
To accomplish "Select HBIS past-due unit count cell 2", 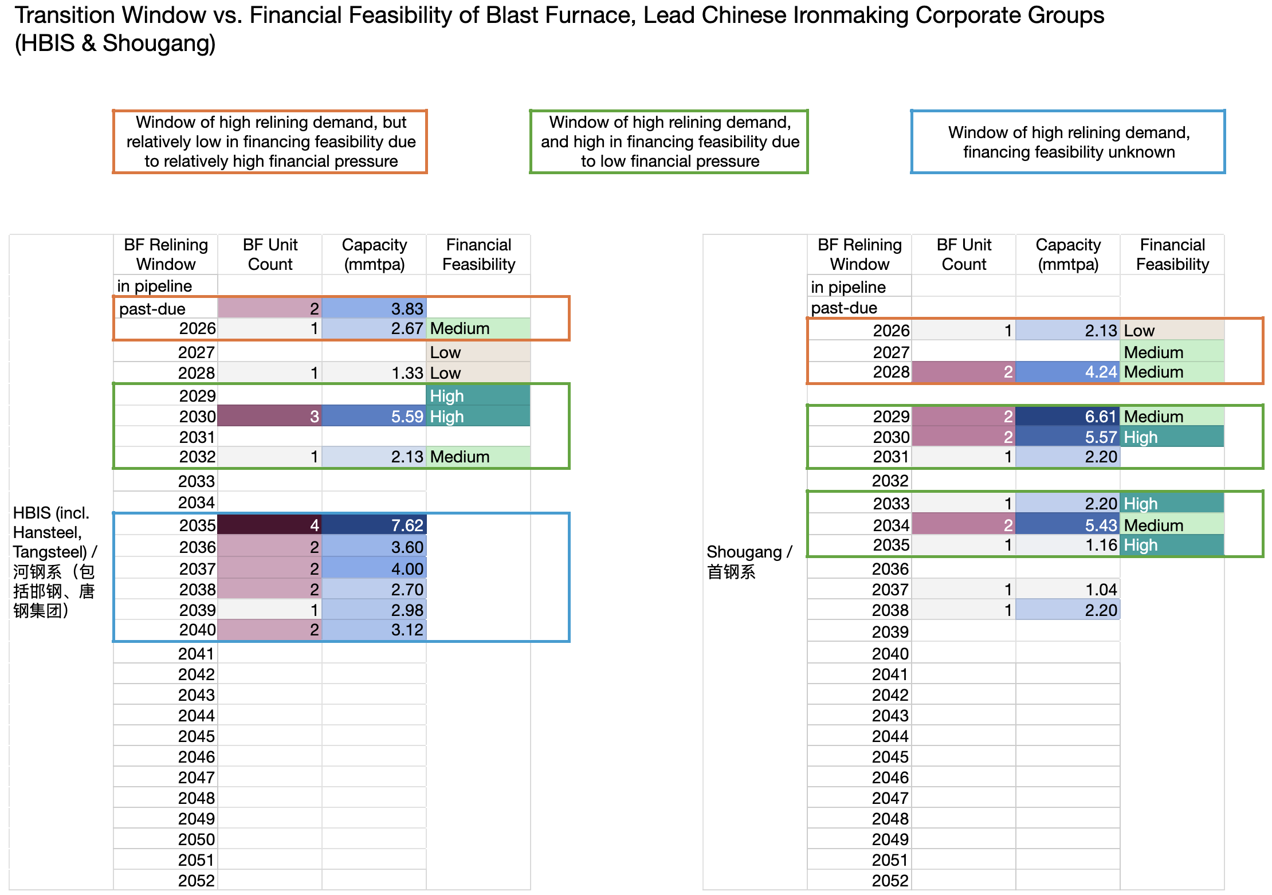I will tap(270, 308).
